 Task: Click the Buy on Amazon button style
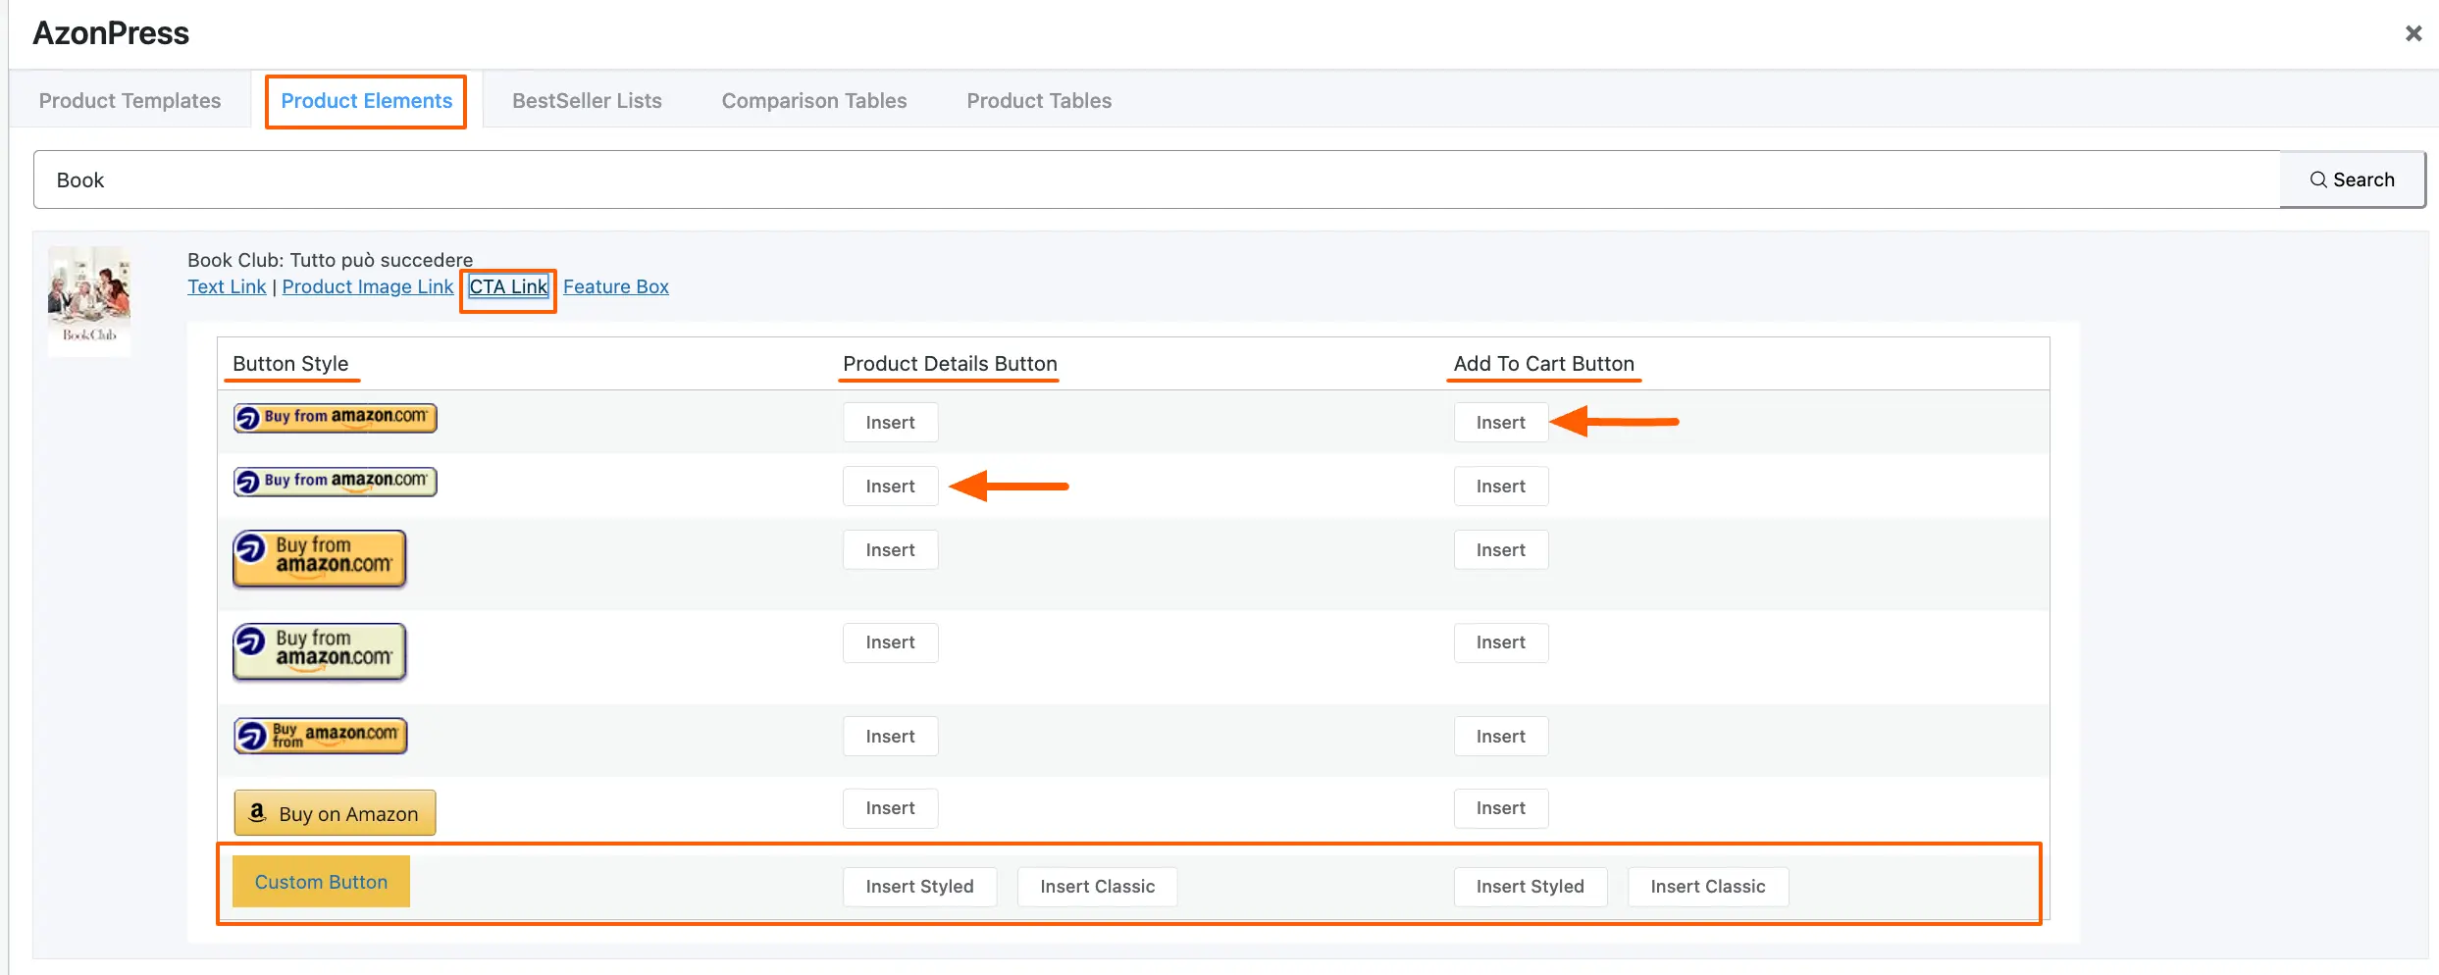(335, 813)
